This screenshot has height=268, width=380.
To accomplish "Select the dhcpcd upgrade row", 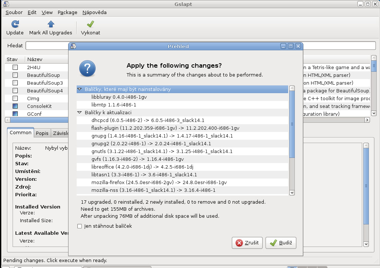I will (183, 120).
